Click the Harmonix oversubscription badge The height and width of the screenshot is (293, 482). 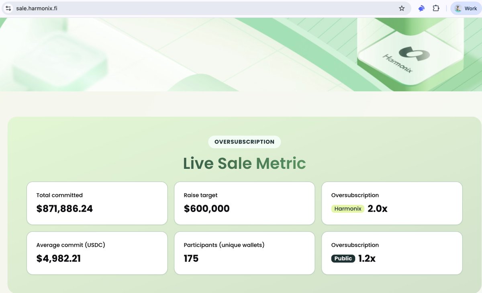click(x=348, y=209)
